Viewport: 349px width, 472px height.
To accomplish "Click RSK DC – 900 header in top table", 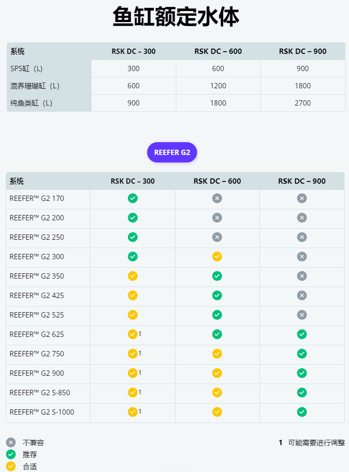I will point(303,52).
